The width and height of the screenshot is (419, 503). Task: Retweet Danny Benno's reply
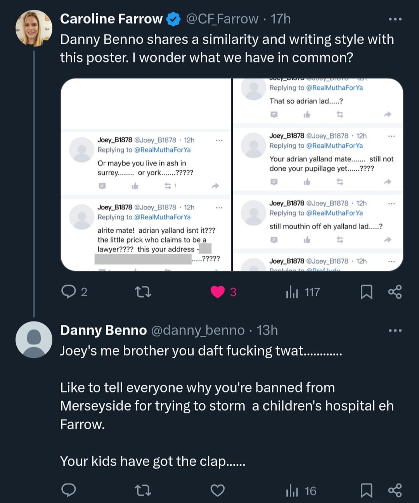tap(143, 491)
